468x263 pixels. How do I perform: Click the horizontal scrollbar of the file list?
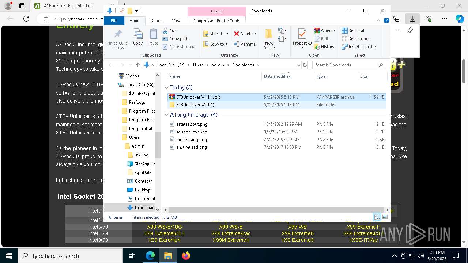[276, 210]
